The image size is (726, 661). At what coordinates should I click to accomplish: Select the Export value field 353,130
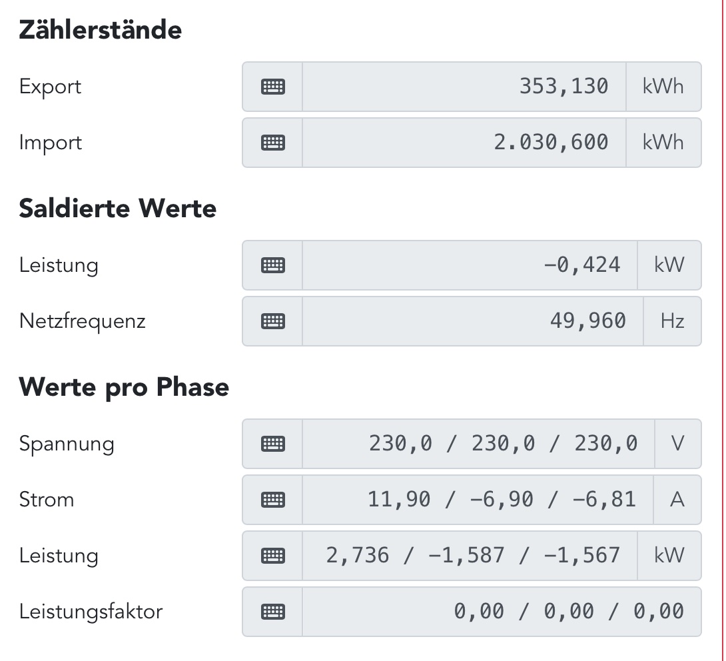pos(464,87)
